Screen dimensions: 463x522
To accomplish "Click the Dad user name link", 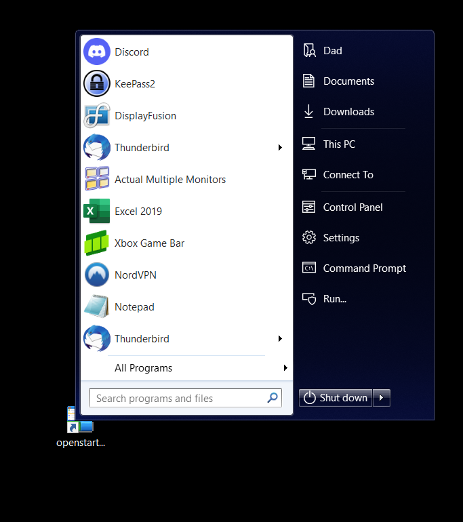I will pos(333,51).
